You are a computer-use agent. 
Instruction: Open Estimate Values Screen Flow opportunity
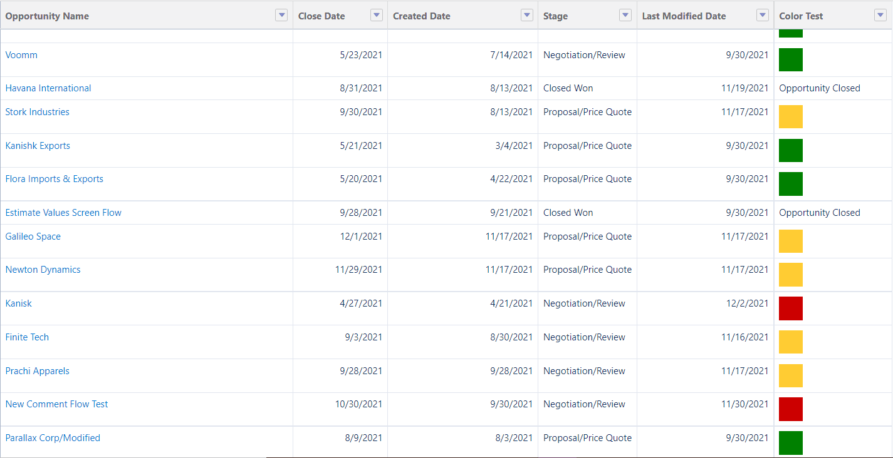pyautogui.click(x=63, y=213)
